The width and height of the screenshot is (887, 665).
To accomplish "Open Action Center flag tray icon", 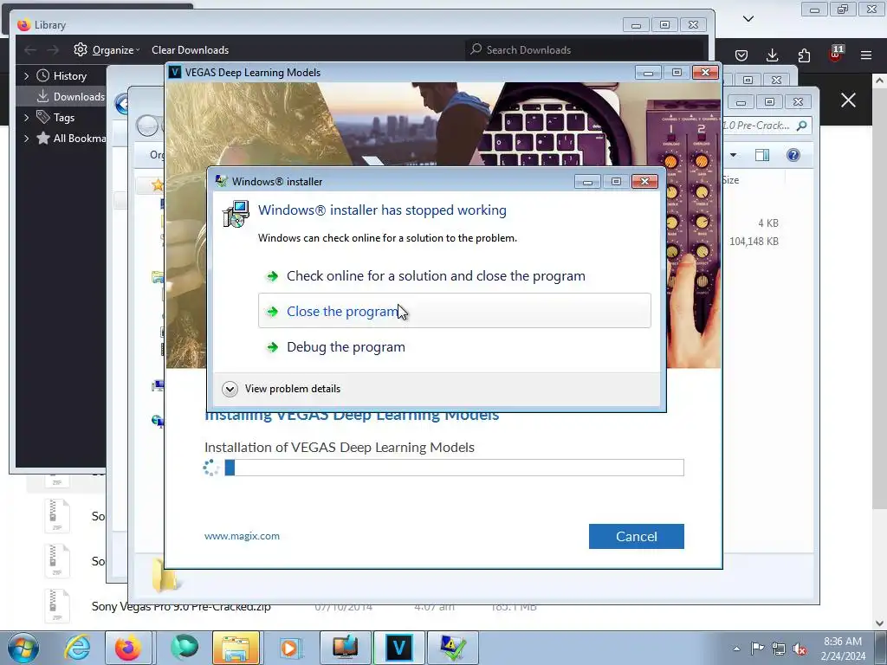I will [757, 649].
